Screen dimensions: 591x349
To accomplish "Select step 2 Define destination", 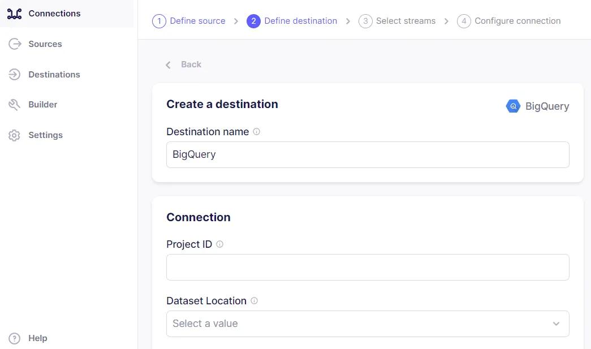I will (292, 21).
